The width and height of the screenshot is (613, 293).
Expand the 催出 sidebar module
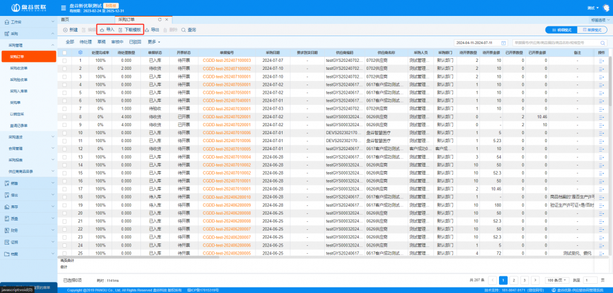coord(28,194)
